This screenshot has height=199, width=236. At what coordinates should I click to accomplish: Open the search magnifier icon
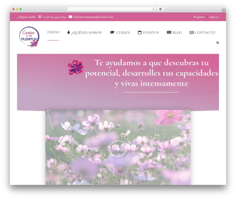point(218,43)
